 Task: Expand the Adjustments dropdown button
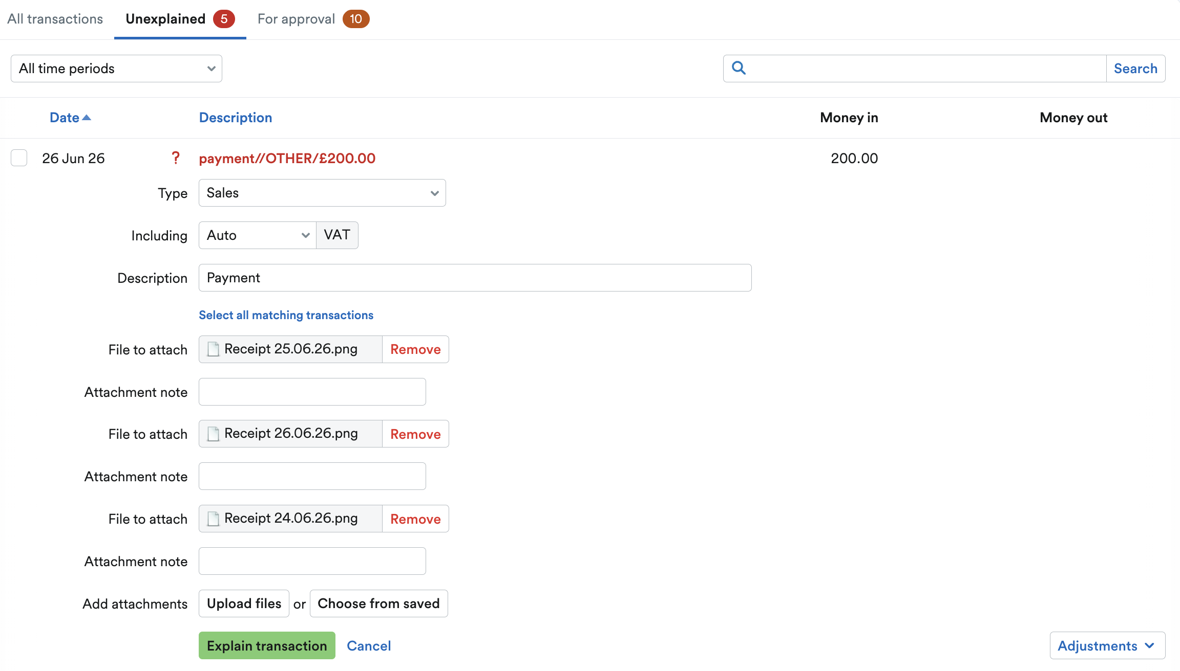pyautogui.click(x=1107, y=645)
